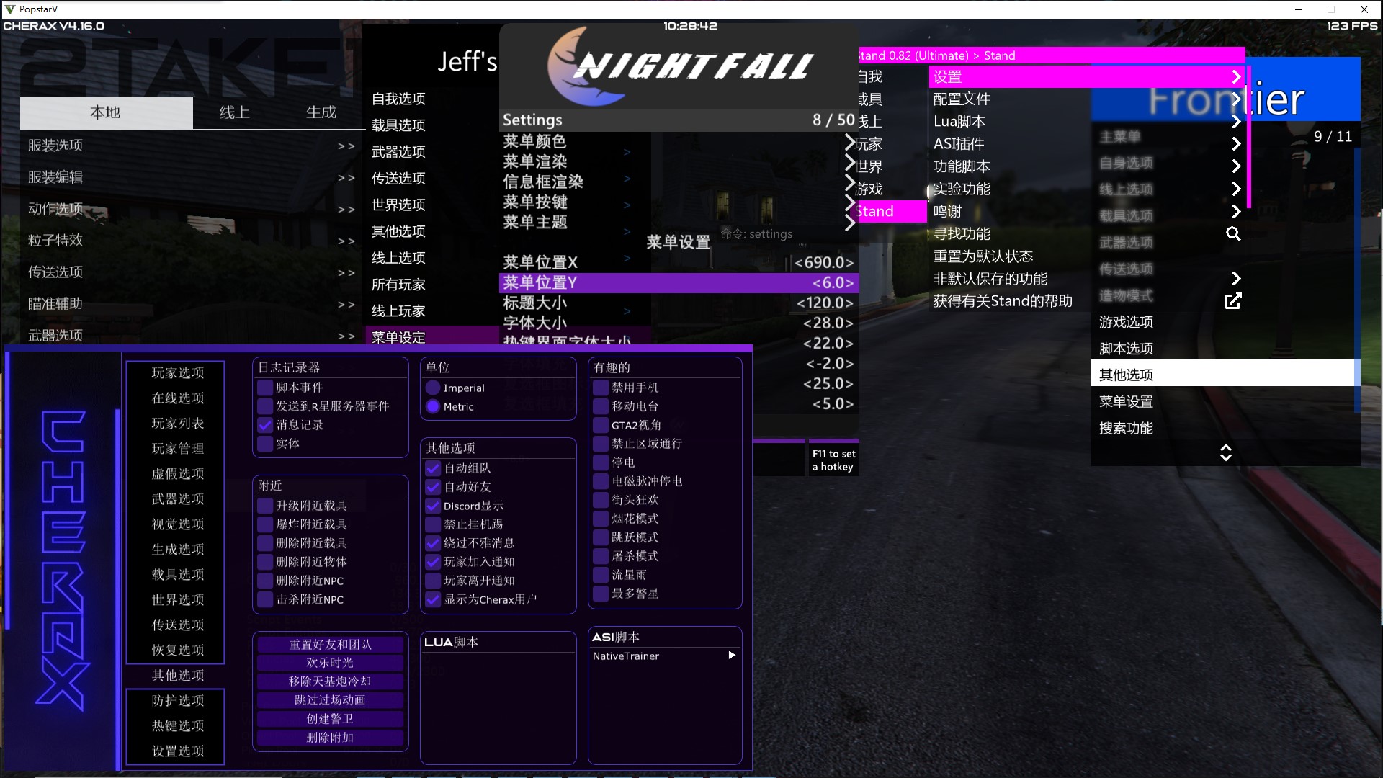
Task: Open 玩家列表 in Cherax sidebar
Action: pos(177,424)
